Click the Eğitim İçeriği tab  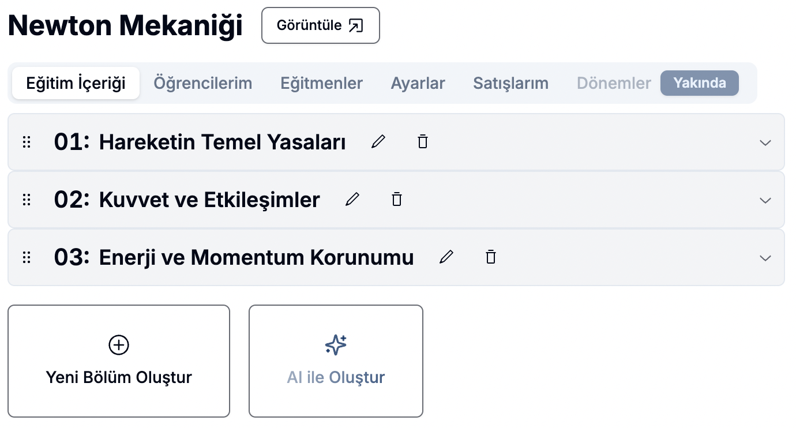coord(76,83)
